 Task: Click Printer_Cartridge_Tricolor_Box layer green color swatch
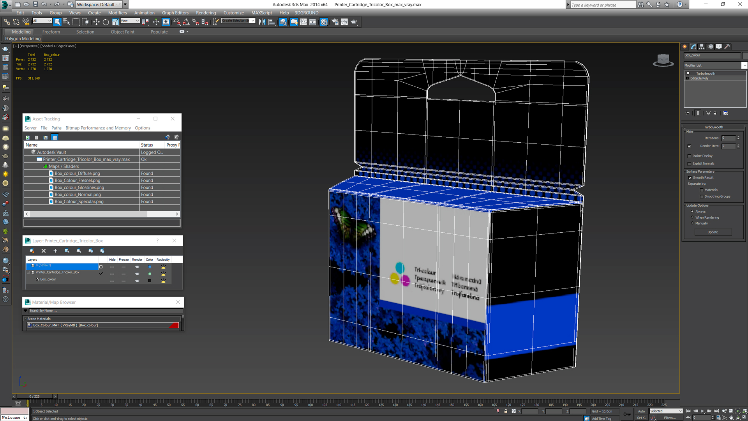tap(149, 274)
